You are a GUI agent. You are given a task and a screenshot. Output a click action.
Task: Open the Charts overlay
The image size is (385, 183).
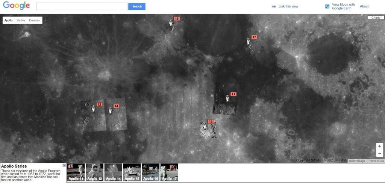[376, 18]
